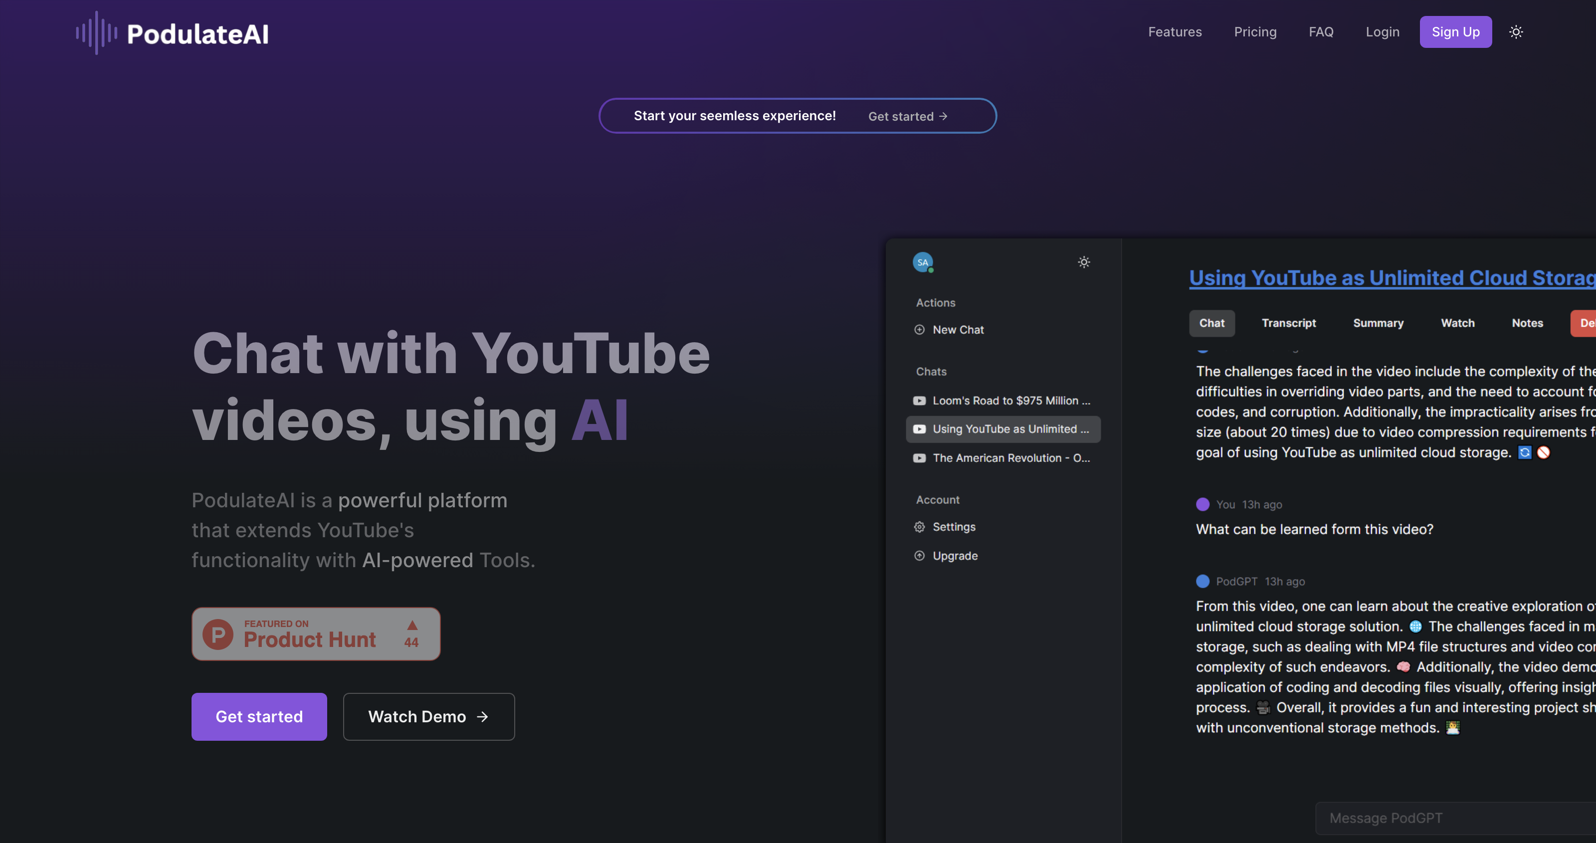The width and height of the screenshot is (1596, 843).
Task: Click 'Start your seemless experience!' banner text
Action: coord(735,116)
